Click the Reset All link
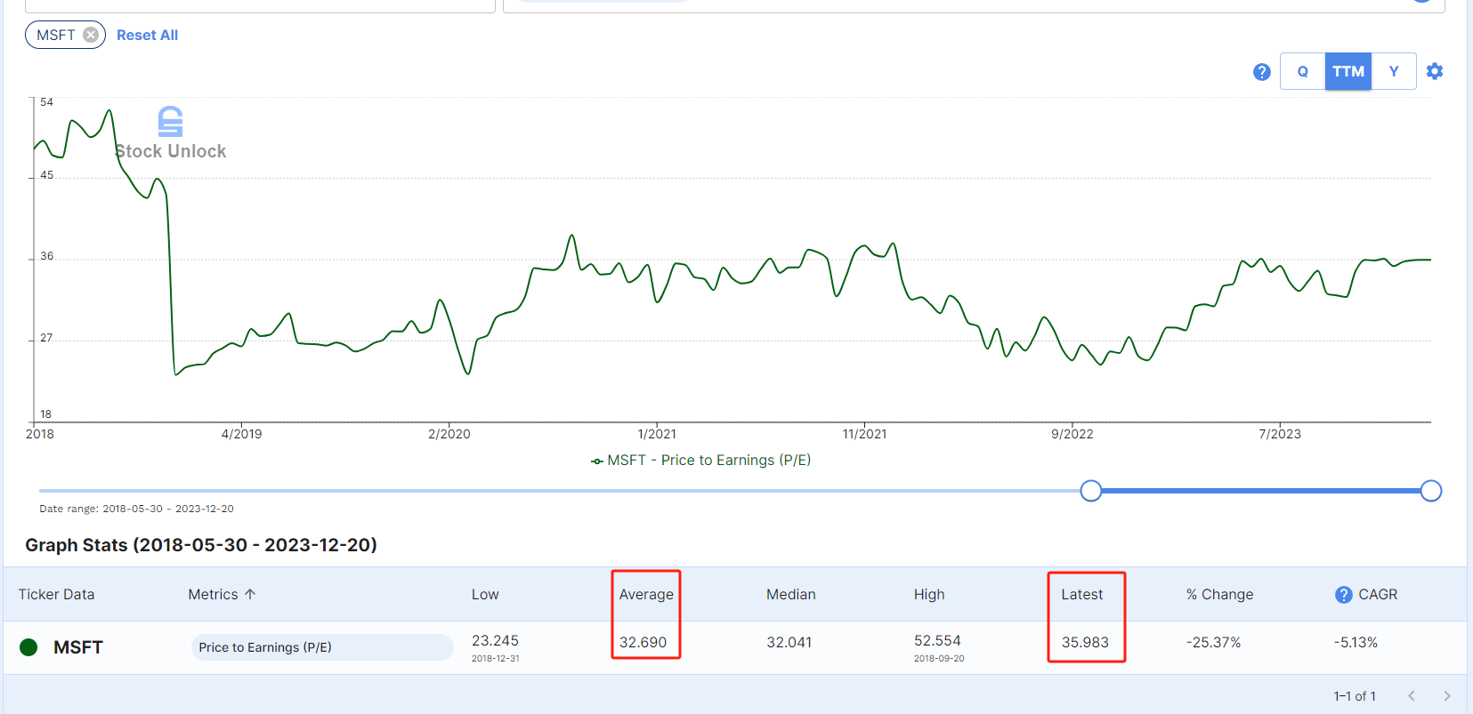This screenshot has height=714, width=1473. 147,35
